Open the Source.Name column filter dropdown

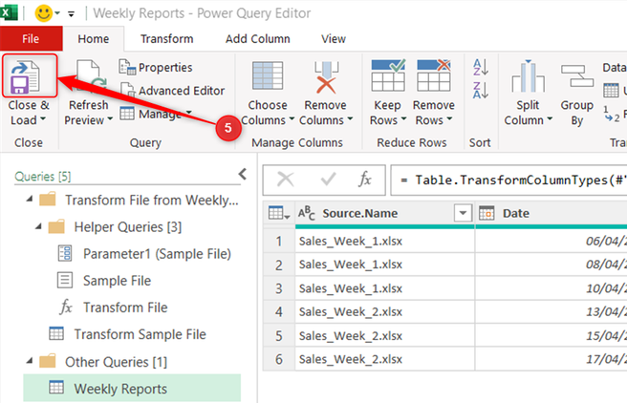(x=463, y=213)
